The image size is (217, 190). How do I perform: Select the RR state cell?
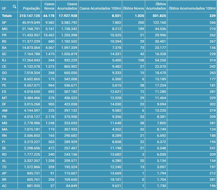click(x=4, y=180)
